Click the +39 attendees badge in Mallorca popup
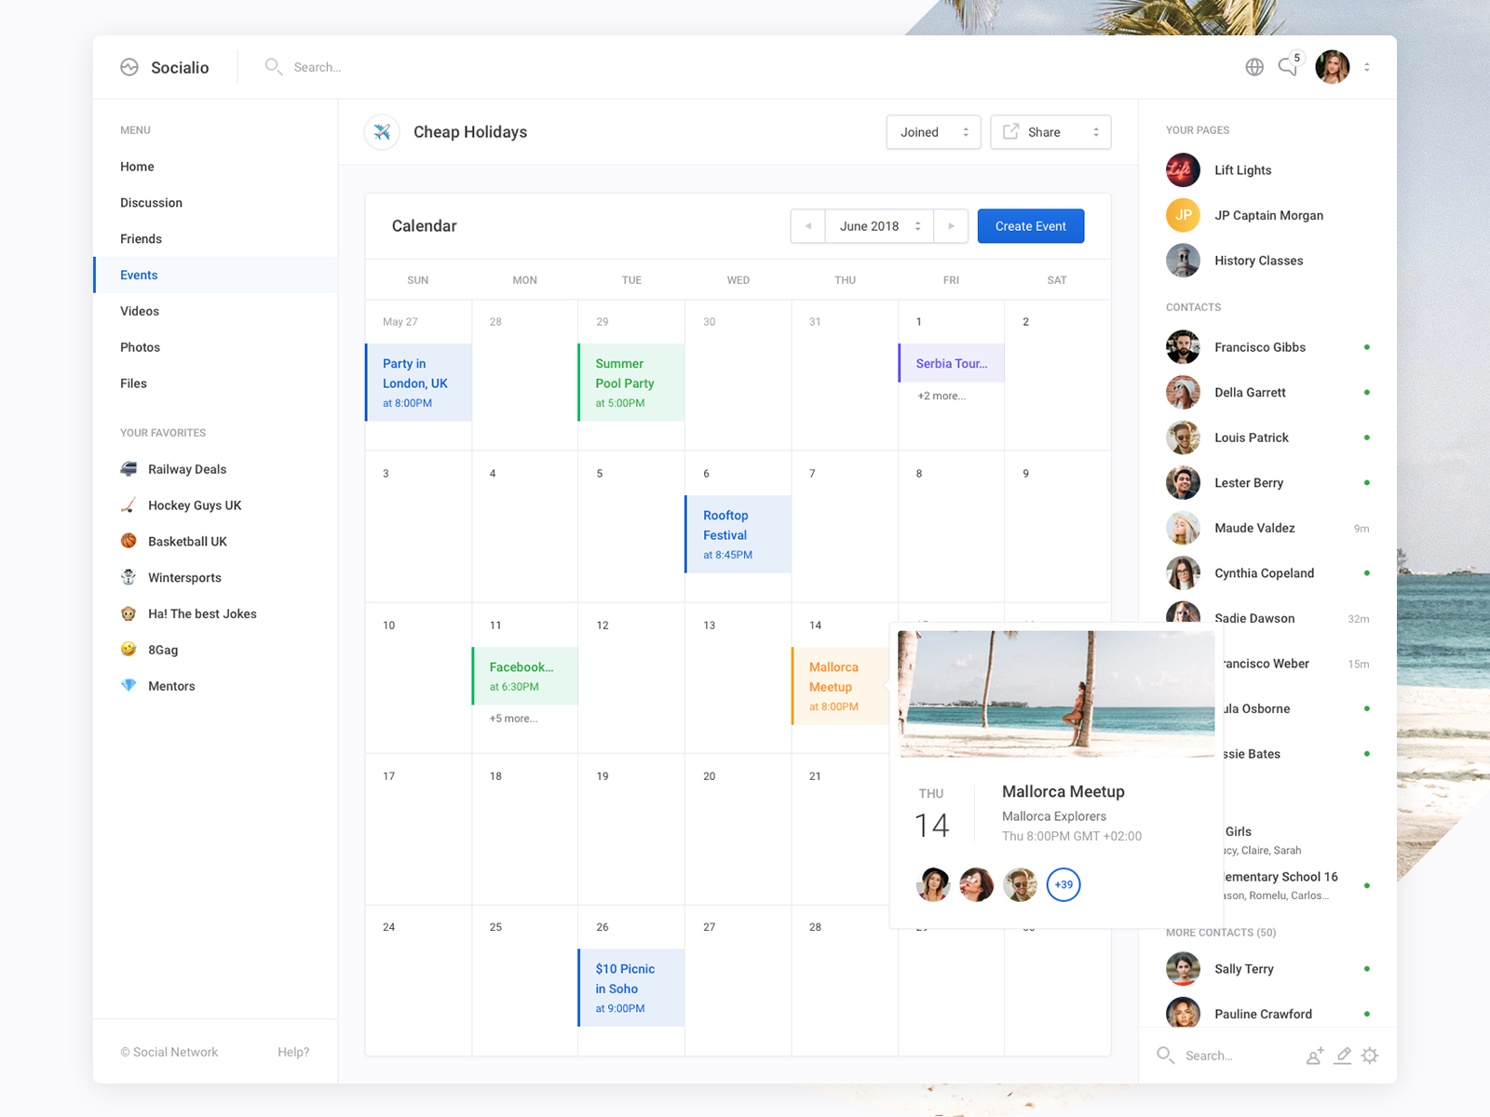This screenshot has width=1490, height=1117. [1063, 885]
